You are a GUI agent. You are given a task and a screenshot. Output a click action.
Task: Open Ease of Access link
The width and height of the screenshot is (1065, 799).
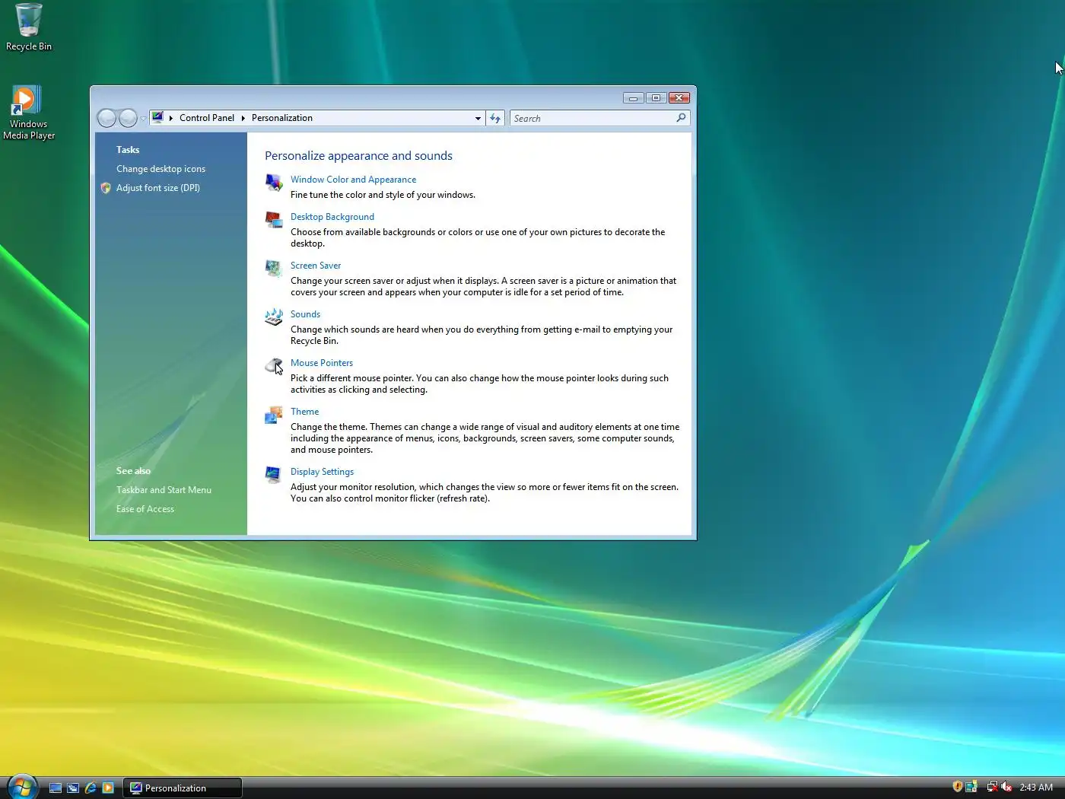(145, 509)
